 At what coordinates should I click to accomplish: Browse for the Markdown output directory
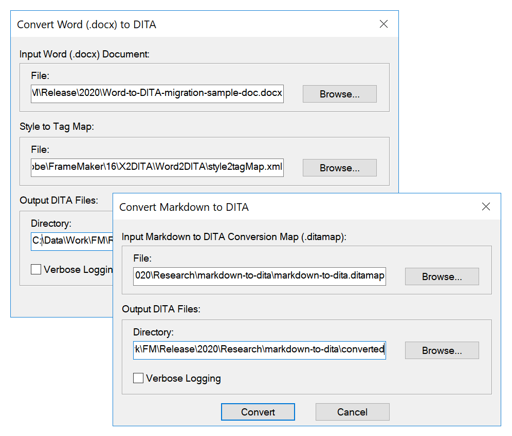coord(442,350)
